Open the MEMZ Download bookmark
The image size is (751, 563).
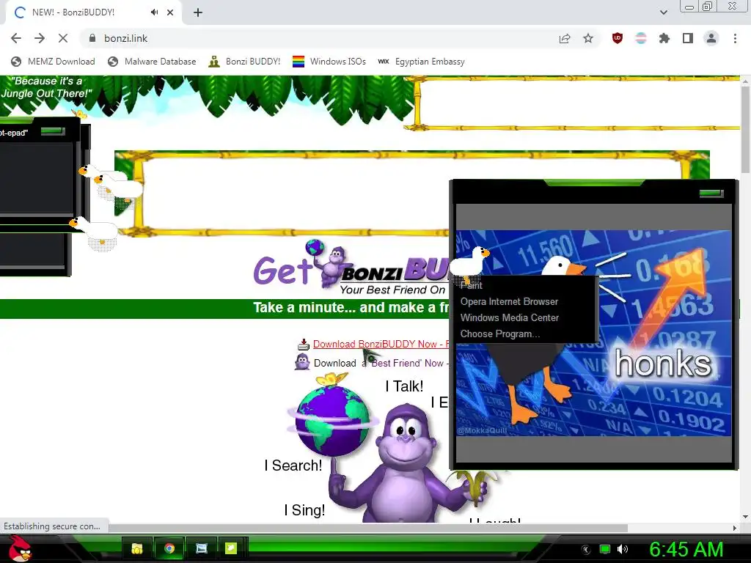[53, 62]
